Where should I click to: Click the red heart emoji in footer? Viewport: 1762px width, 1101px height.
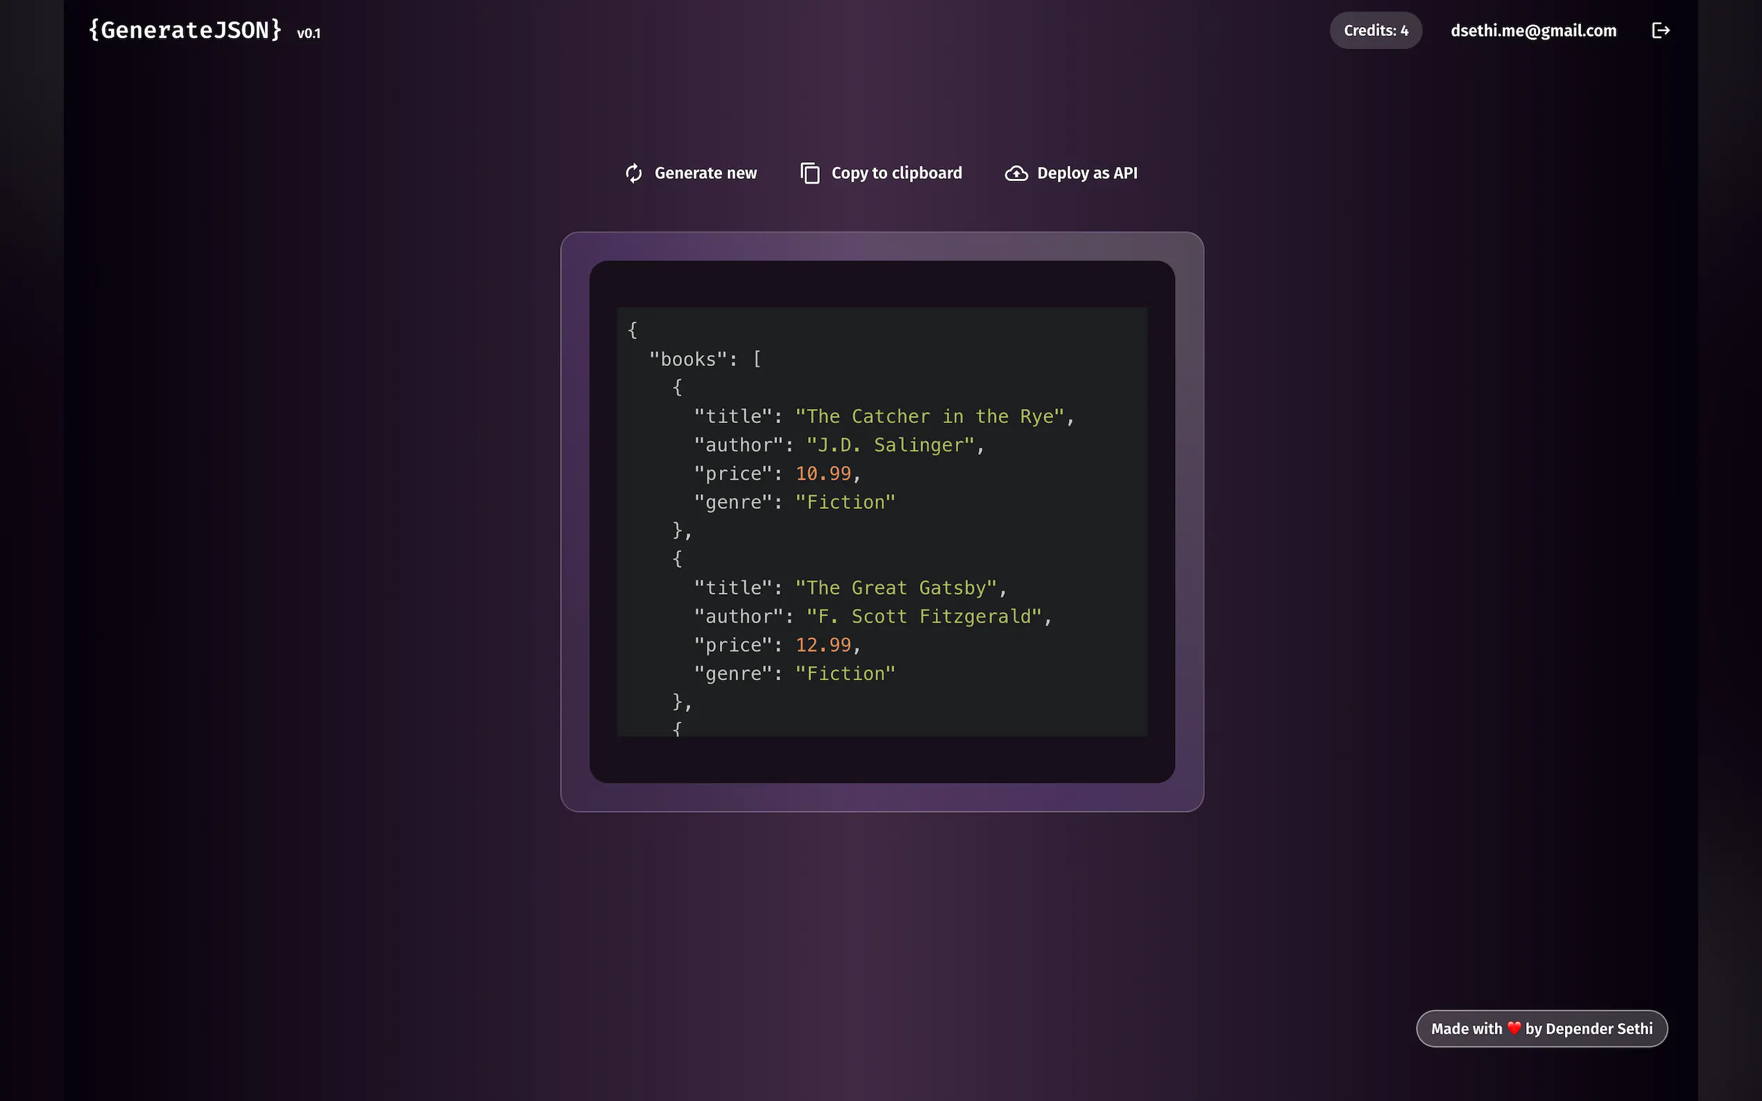1514,1028
